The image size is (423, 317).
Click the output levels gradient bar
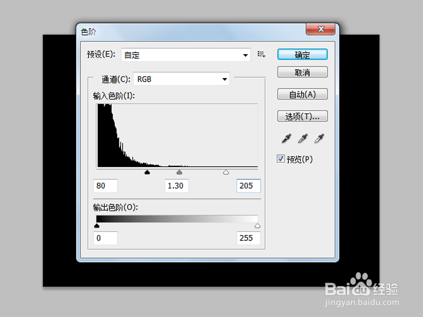tap(177, 219)
